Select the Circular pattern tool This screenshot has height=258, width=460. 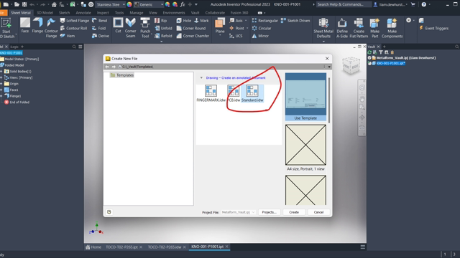262,28
